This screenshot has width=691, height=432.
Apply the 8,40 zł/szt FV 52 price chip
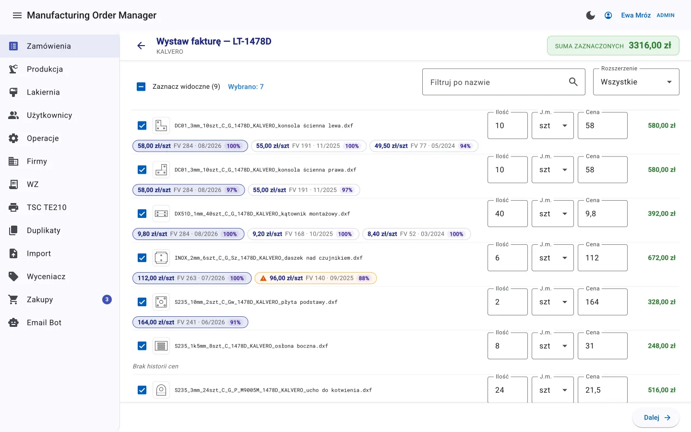coord(417,234)
